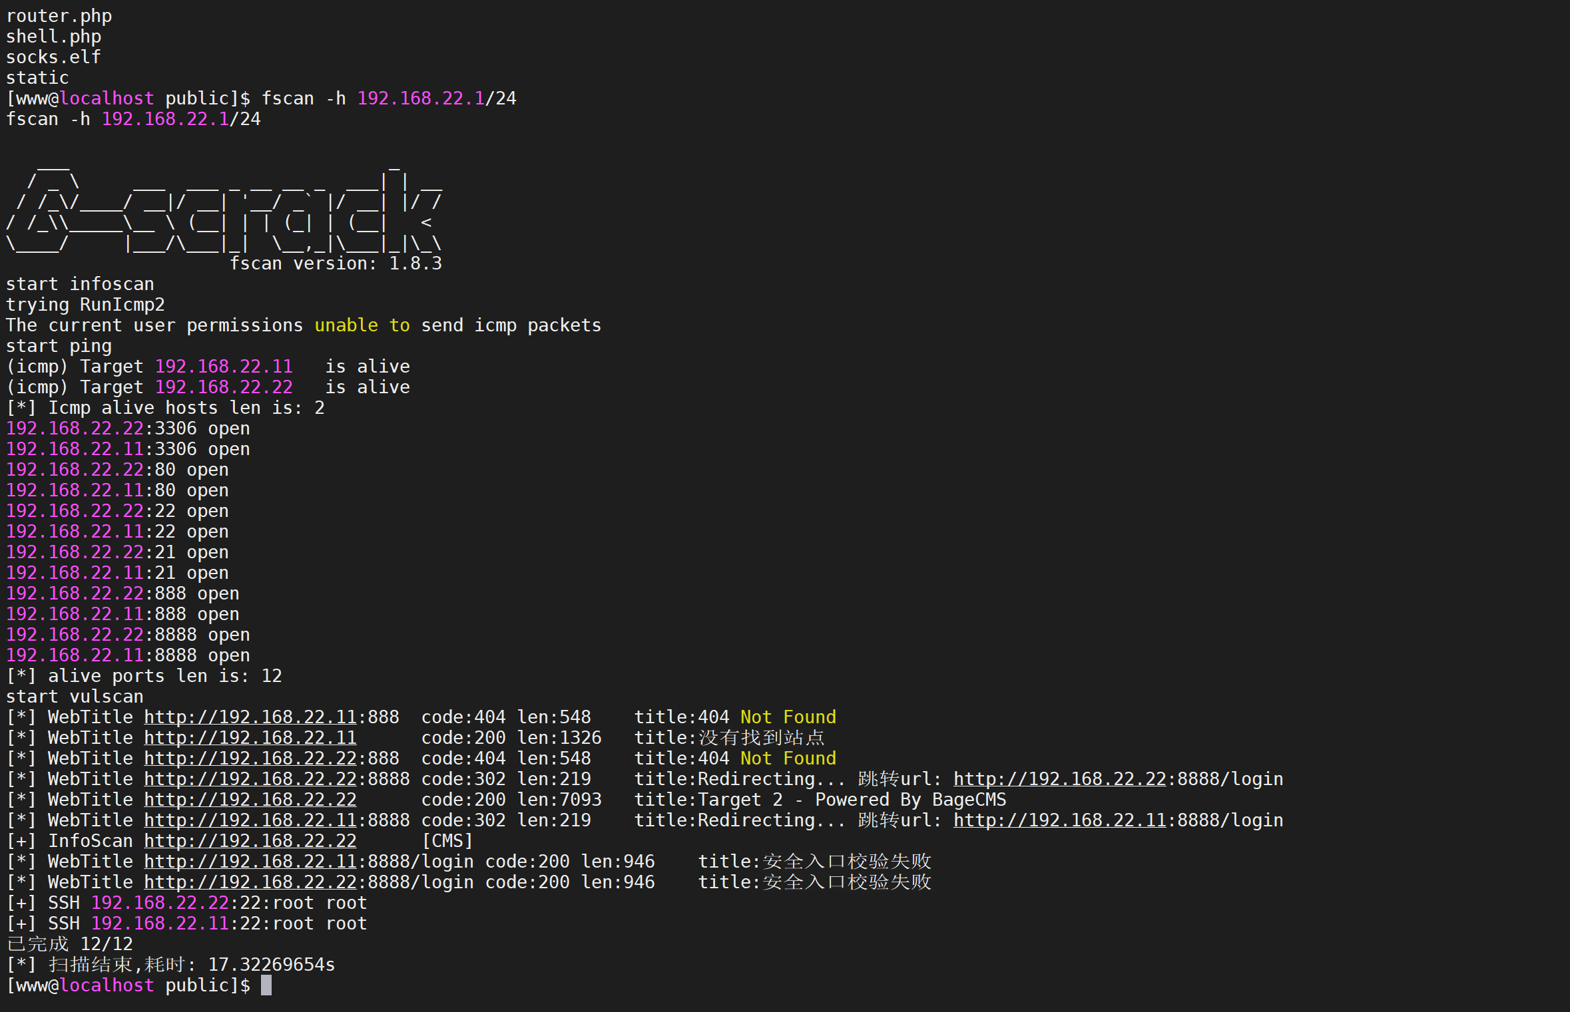Viewport: 1570px width, 1012px height.
Task: Click the shell.php filename in the listing
Action: [53, 37]
